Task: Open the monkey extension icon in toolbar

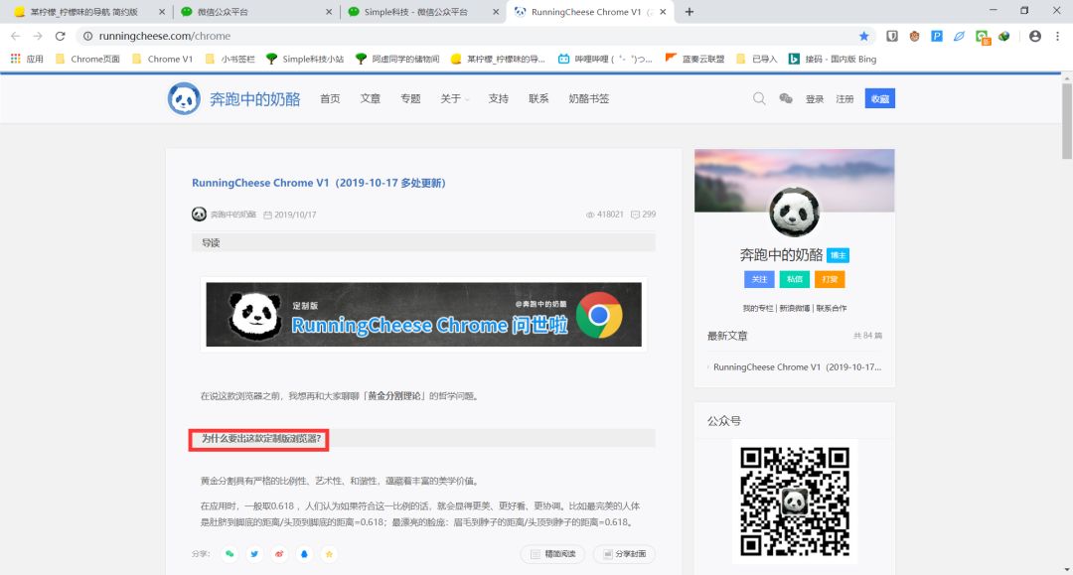Action: [914, 36]
